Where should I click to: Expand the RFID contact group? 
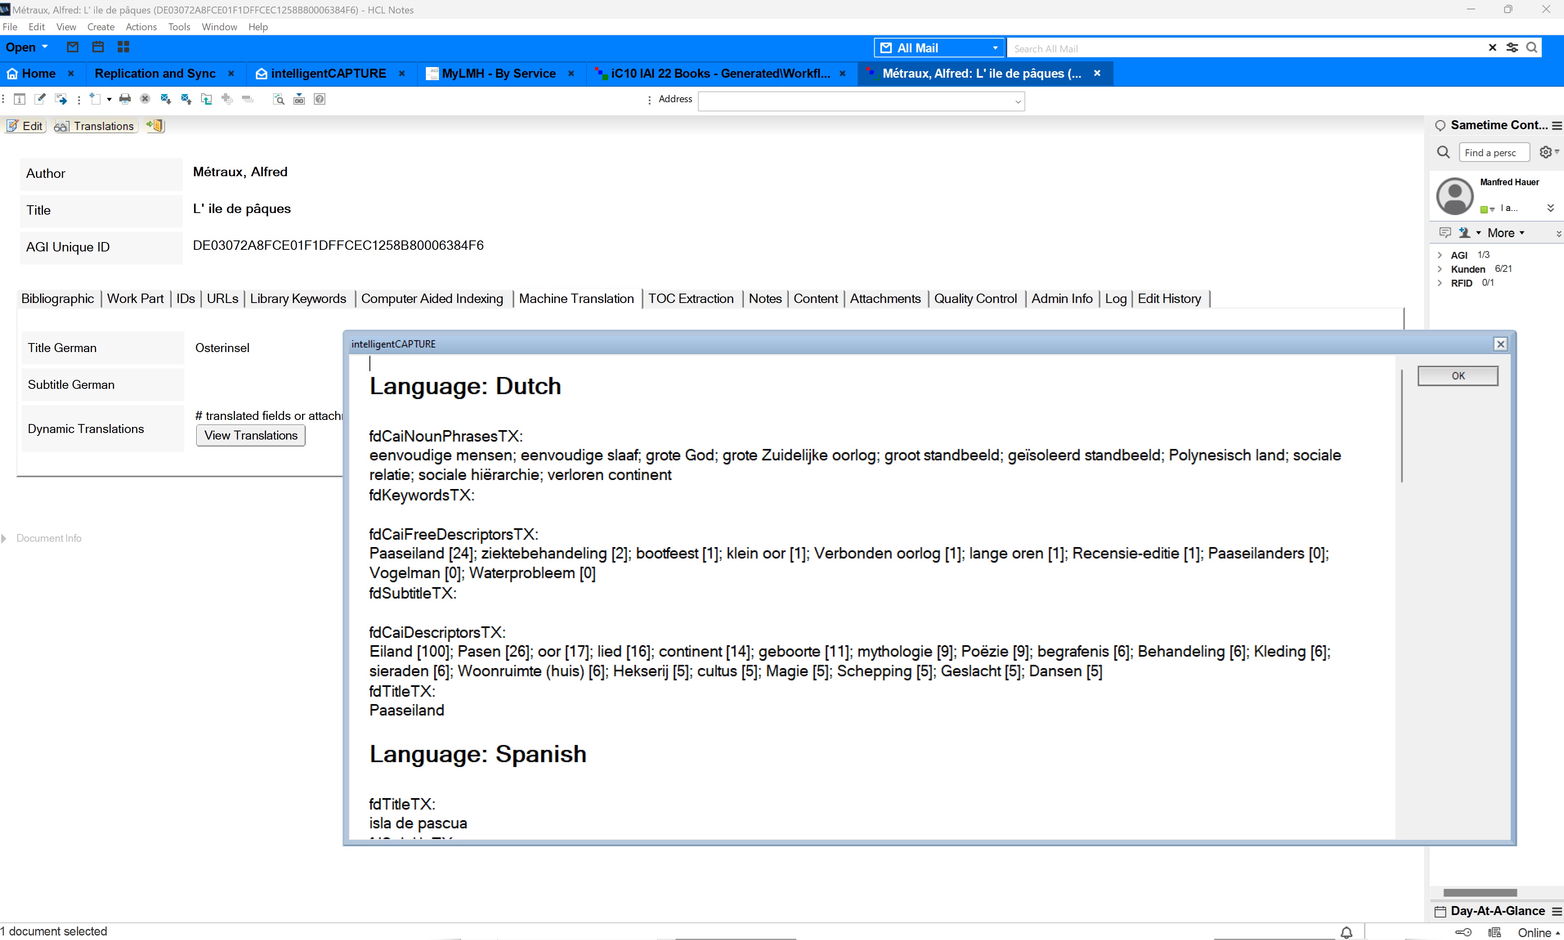[x=1440, y=283]
